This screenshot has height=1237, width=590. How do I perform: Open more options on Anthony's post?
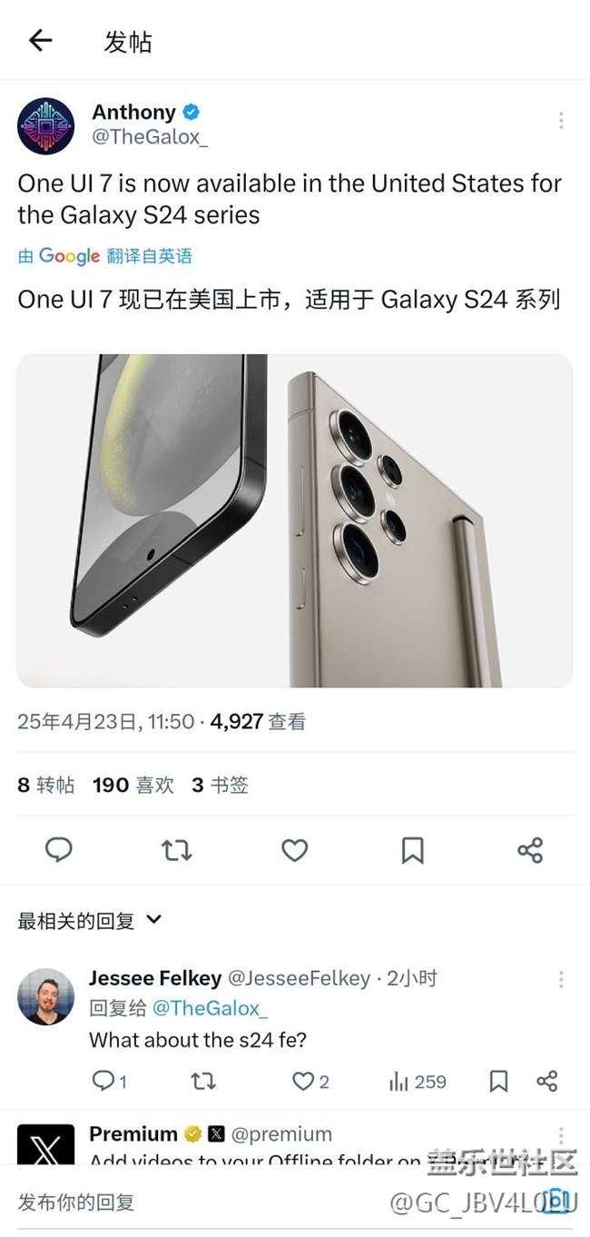561,120
